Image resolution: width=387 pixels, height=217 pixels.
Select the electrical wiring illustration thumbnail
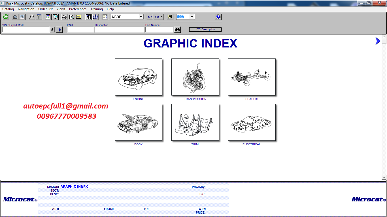[x=252, y=122]
